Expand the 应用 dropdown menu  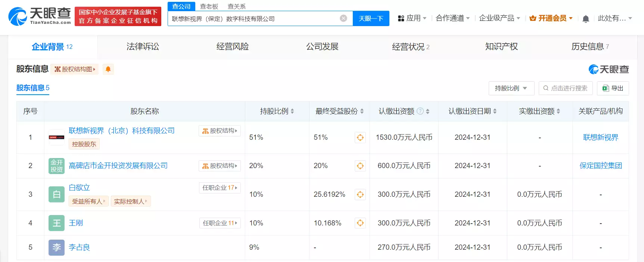pos(413,18)
